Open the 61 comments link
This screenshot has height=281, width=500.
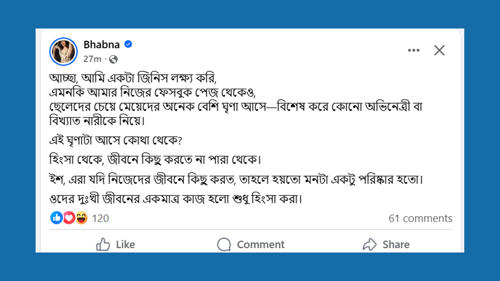(420, 218)
